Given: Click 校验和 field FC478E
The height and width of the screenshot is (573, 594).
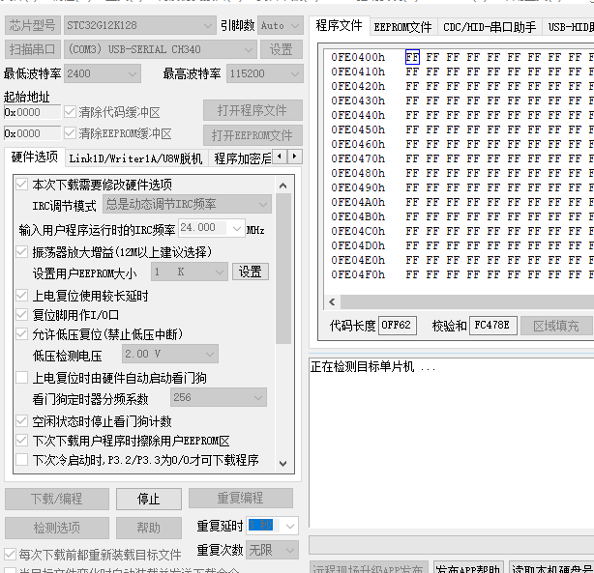Looking at the screenshot, I should pyautogui.click(x=492, y=325).
